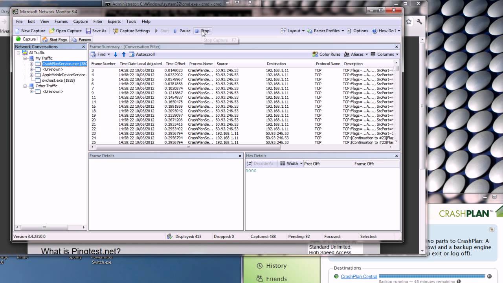Expand the AppleMobileDeviceService node
The height and width of the screenshot is (283, 503).
pos(32,75)
